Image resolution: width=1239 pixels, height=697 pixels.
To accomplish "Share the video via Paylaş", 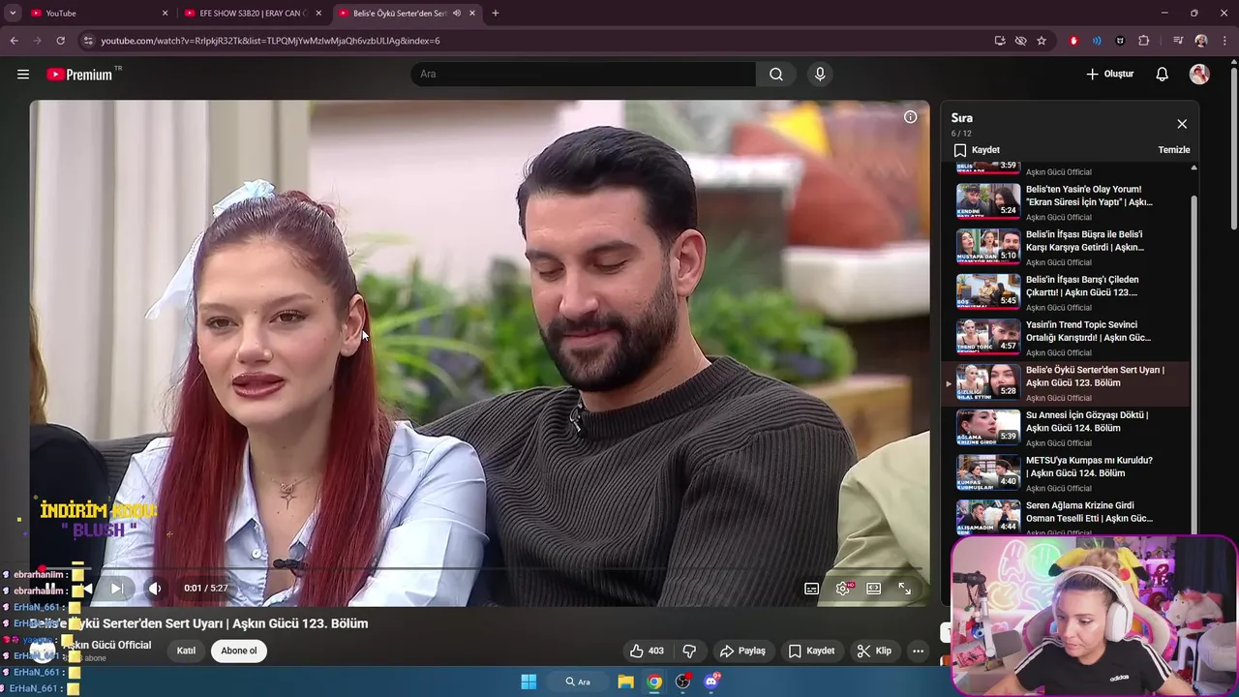I will (742, 651).
